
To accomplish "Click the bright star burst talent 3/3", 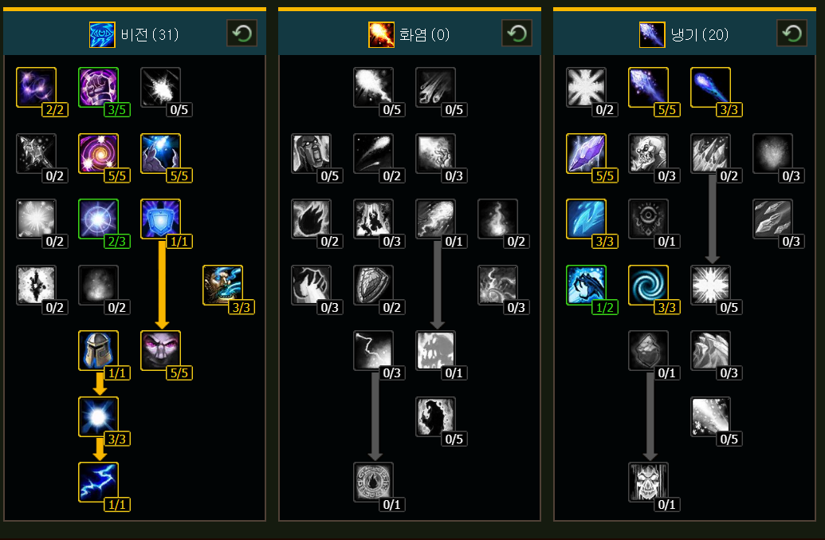I will pos(98,416).
